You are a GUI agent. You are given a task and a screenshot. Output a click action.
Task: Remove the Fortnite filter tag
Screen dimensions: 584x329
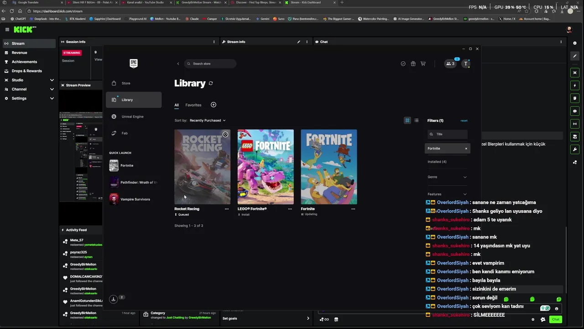466,149
